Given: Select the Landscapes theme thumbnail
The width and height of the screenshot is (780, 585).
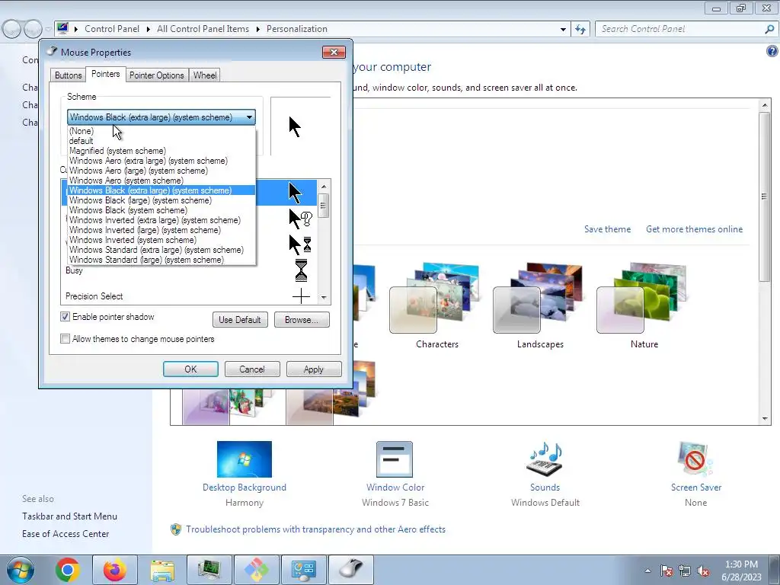Looking at the screenshot, I should pos(540,299).
